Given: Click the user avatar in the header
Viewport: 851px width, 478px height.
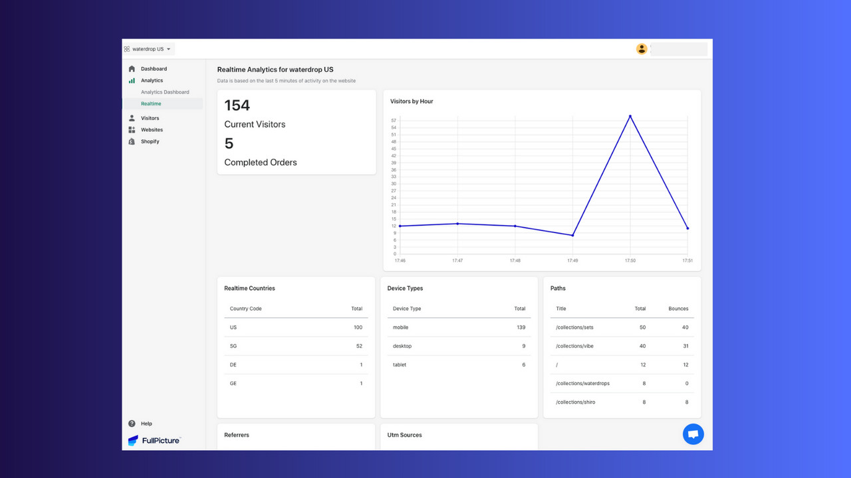Looking at the screenshot, I should pyautogui.click(x=642, y=48).
